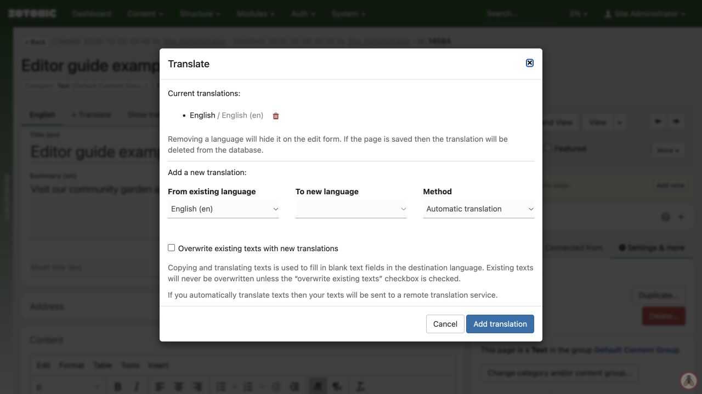Open the Content menu
This screenshot has height=394, width=702.
coord(145,14)
